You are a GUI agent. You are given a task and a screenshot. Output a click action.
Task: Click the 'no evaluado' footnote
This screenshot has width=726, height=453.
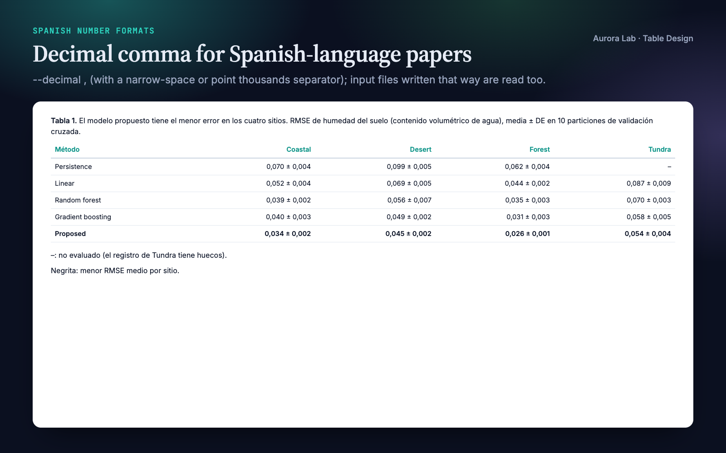(x=139, y=255)
